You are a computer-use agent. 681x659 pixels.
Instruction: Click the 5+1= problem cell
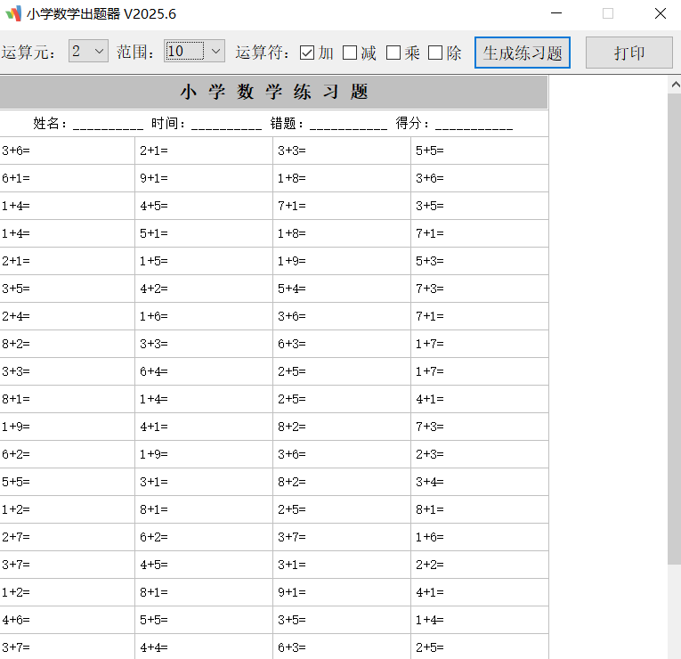204,233
